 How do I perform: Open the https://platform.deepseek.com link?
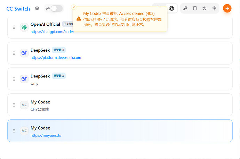coord(56,58)
